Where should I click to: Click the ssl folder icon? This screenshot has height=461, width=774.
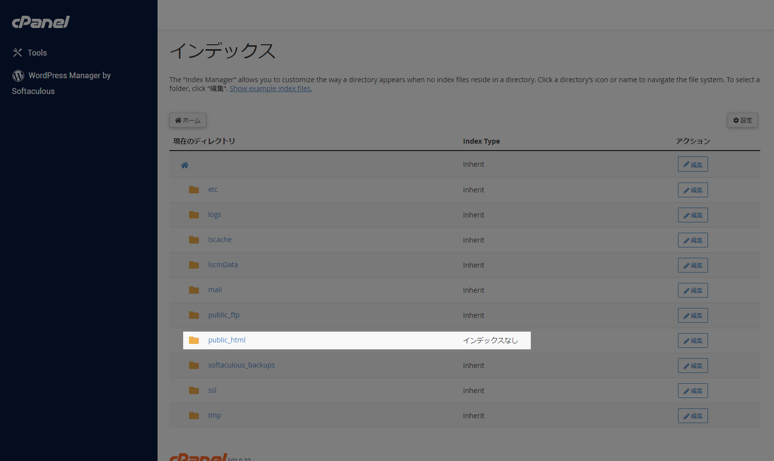pyautogui.click(x=194, y=391)
